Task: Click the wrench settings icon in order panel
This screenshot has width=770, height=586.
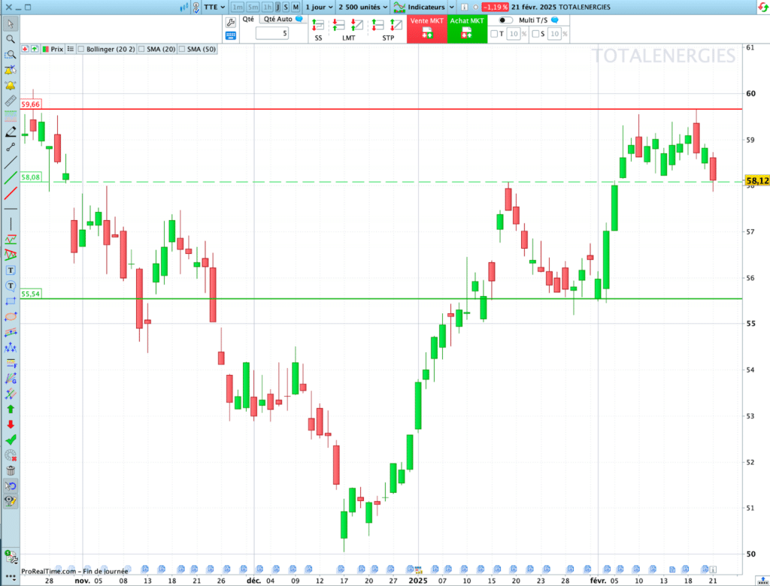Action: [x=230, y=22]
